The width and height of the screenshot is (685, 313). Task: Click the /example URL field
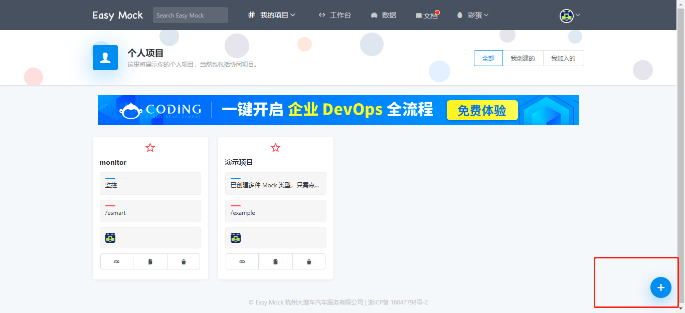coord(276,211)
